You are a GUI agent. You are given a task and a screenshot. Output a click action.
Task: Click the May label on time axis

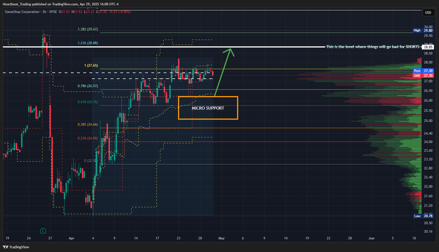[x=222, y=238]
